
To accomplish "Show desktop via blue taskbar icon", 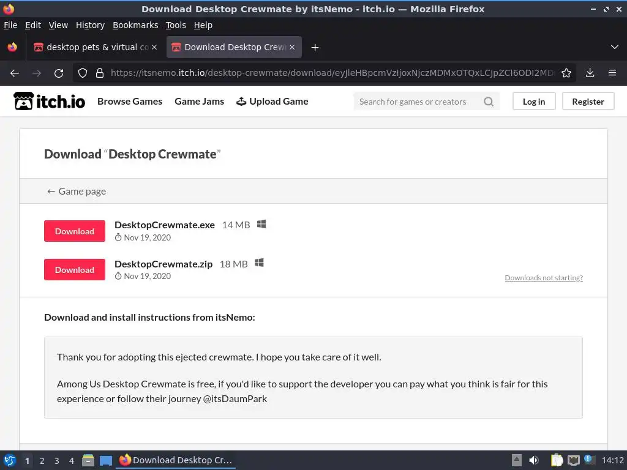I will [x=105, y=460].
